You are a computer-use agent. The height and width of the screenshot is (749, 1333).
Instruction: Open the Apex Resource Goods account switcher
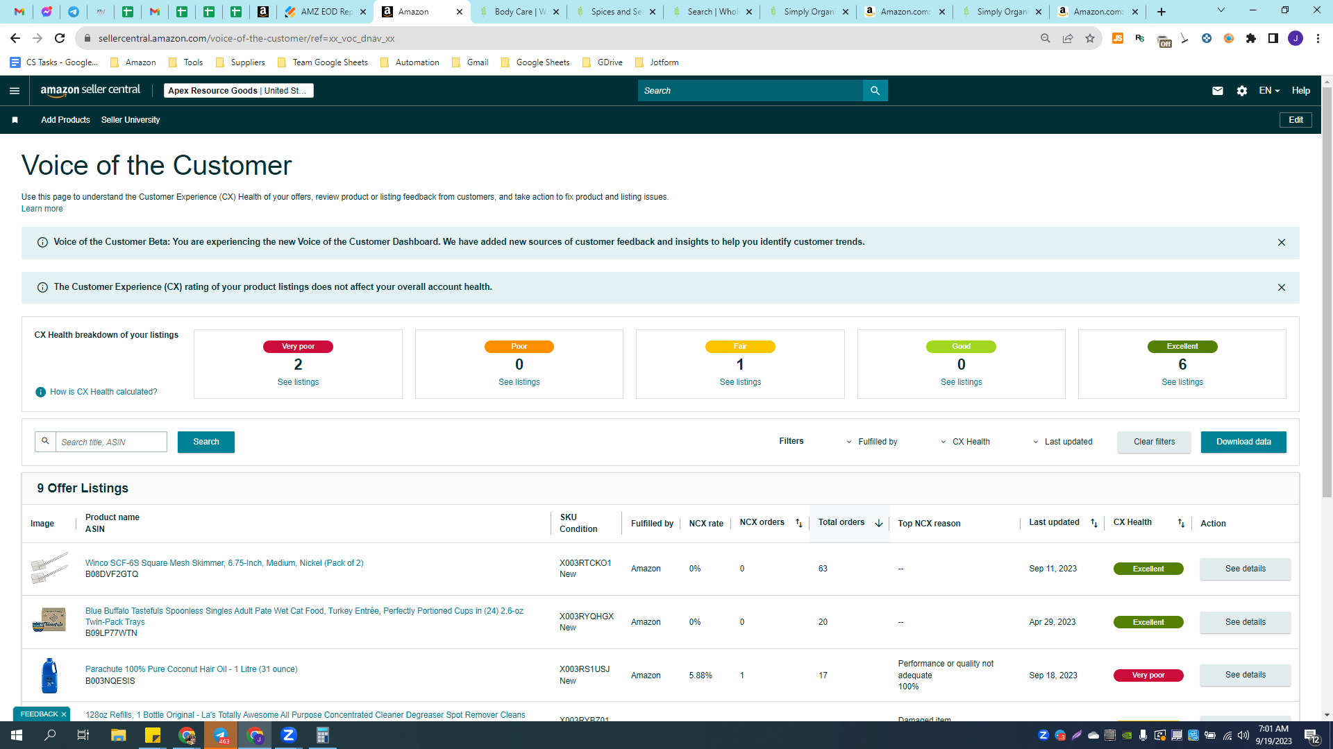[238, 91]
